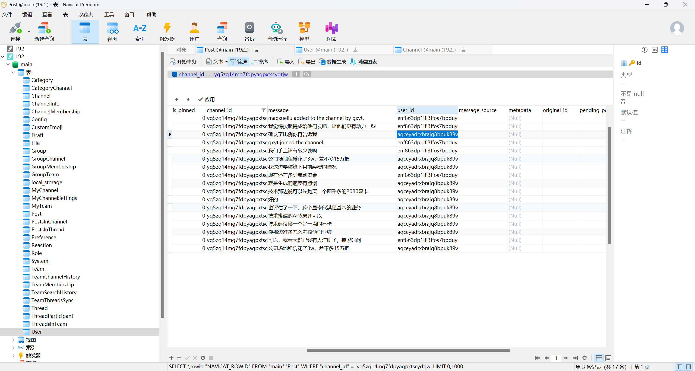Click the horizontal scrollbar under the grid

tap(408, 350)
